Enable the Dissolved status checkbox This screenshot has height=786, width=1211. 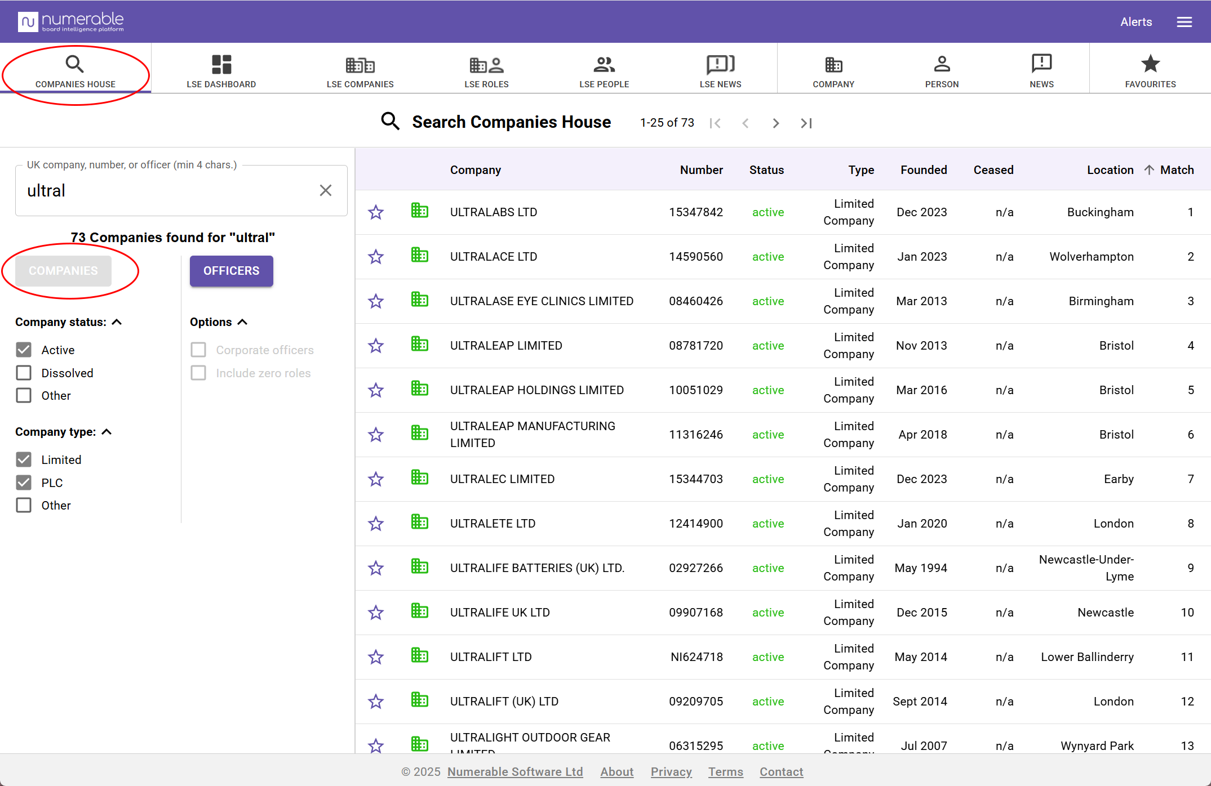click(x=24, y=373)
